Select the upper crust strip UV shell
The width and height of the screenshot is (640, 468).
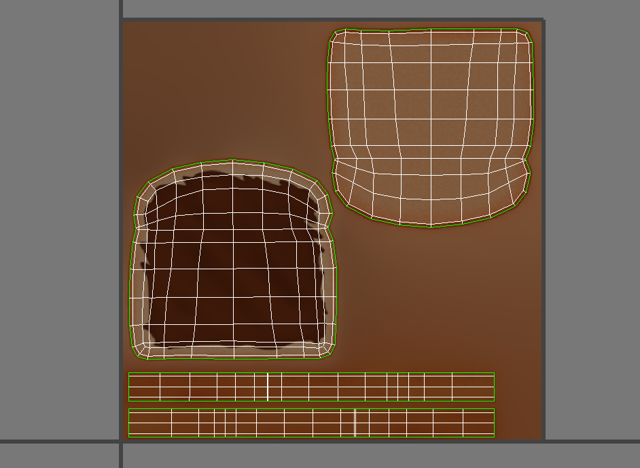click(311, 387)
